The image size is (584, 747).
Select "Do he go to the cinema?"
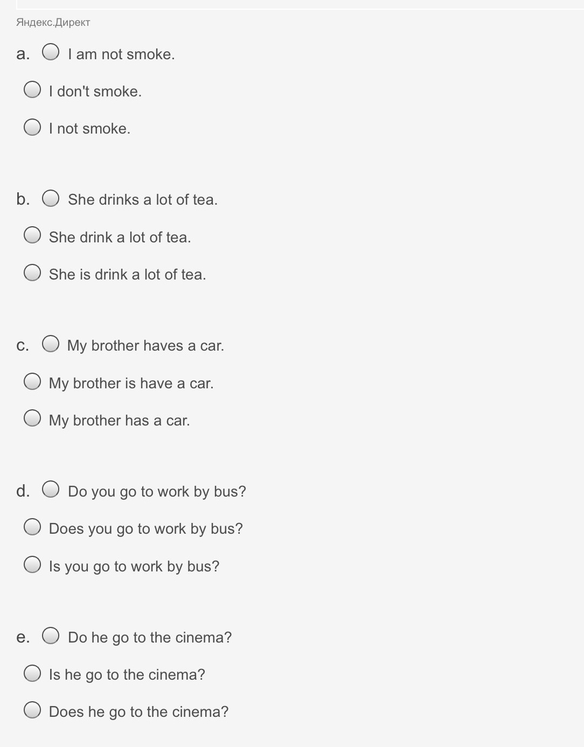click(51, 636)
